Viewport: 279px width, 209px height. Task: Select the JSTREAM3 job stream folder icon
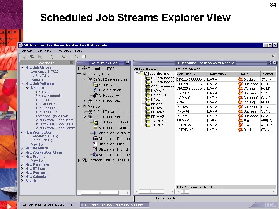click(148, 125)
